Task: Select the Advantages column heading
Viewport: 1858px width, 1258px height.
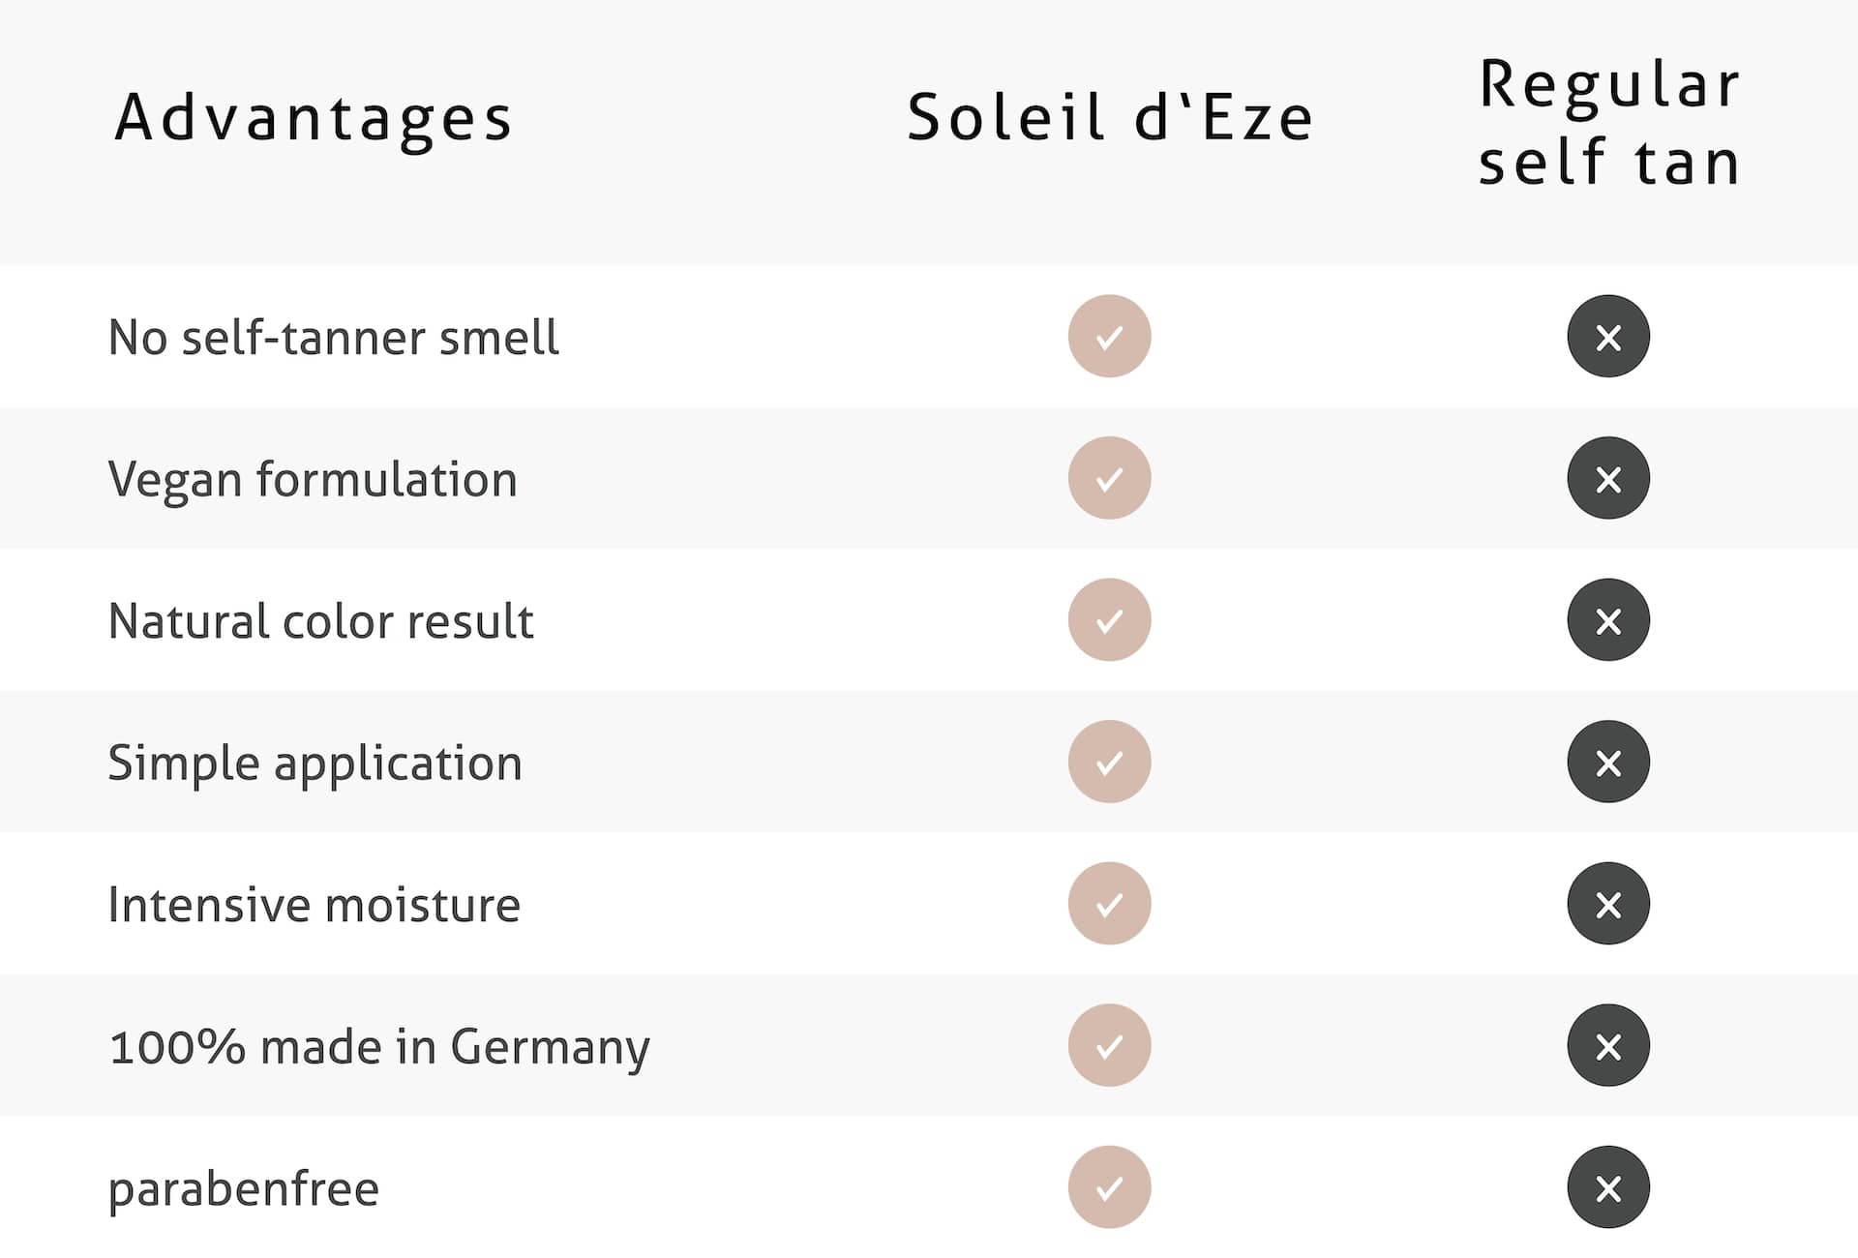Action: coord(314,118)
